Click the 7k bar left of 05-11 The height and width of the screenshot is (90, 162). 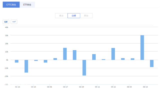coord(94,57)
